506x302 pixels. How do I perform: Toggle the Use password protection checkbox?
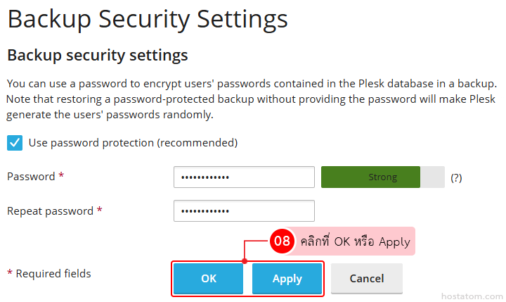point(15,143)
